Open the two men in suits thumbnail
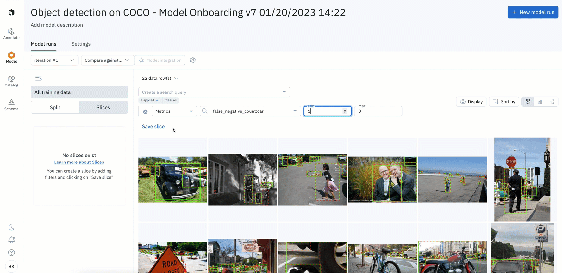This screenshot has height=273, width=562. tap(382, 180)
